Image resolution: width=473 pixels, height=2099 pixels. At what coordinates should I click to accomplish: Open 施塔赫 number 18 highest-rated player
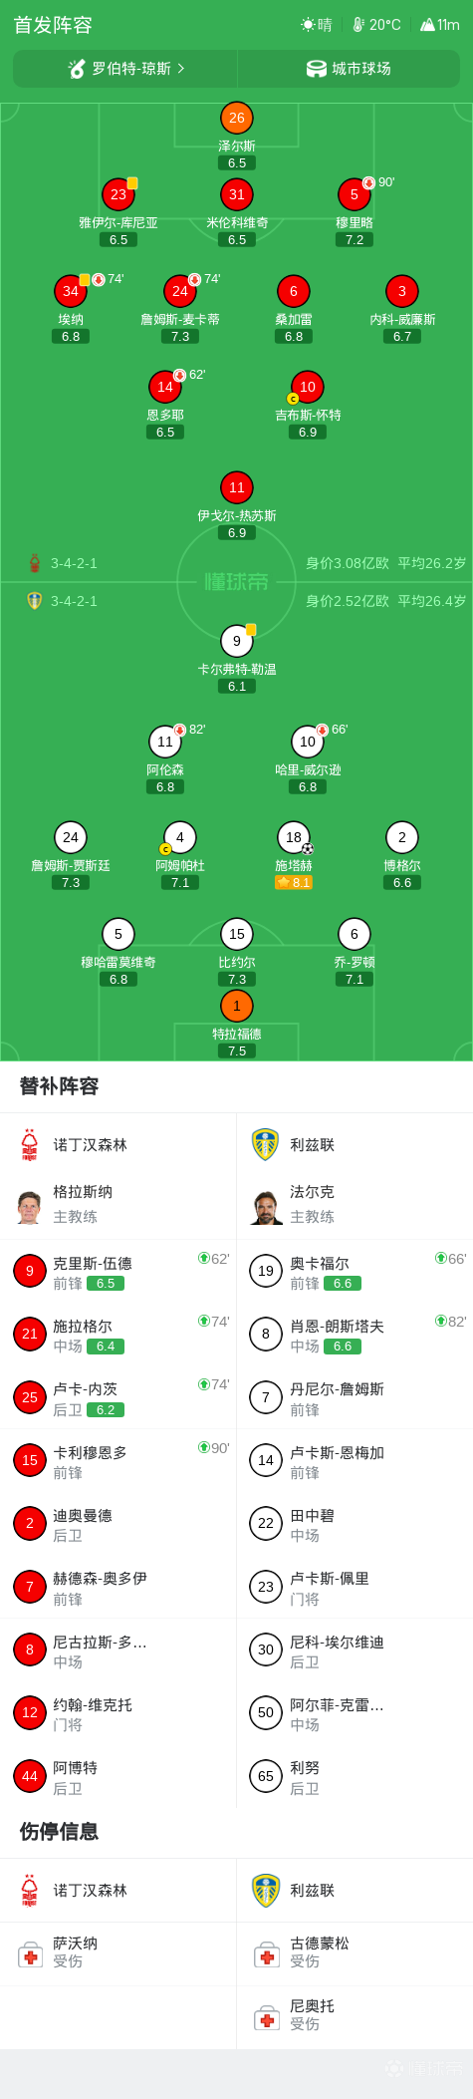[x=294, y=837]
